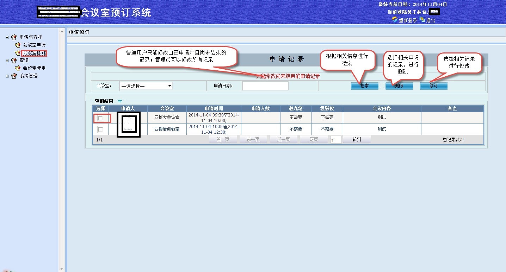
Task: Click the 投影仪 column header
Action: coord(327,109)
